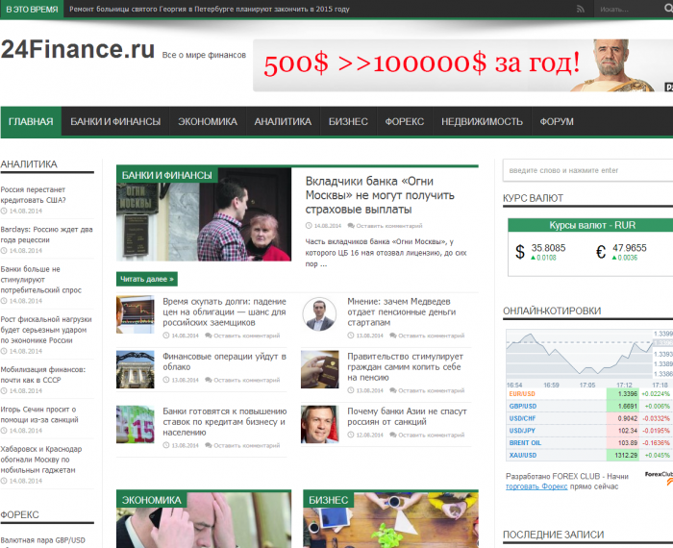The width and height of the screenshot is (673, 548).
Task: Click ЭКОНОМИКА category label on lower photo
Action: [x=152, y=500]
